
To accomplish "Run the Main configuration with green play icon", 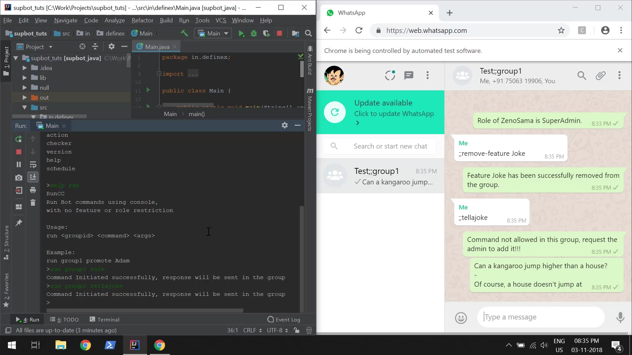I will point(242,33).
